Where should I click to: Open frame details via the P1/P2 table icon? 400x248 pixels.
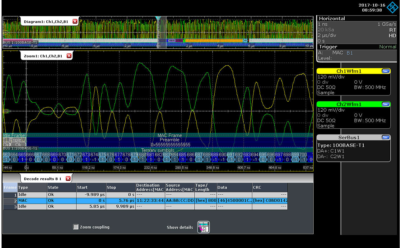[203, 227]
